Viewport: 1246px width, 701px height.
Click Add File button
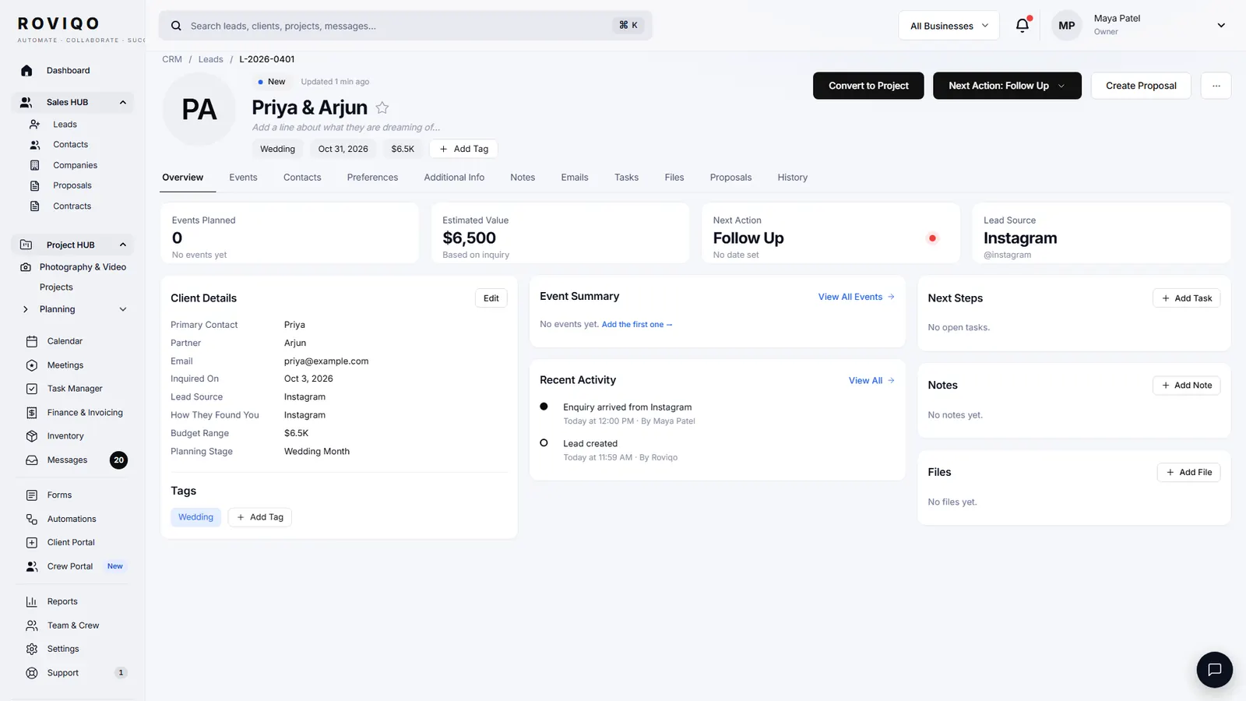[x=1188, y=472]
